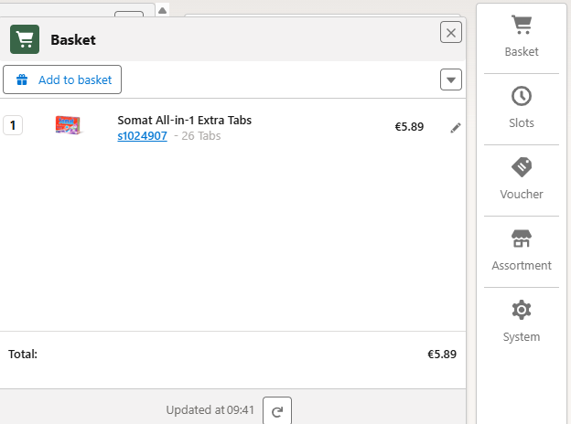Click the green basket header cart icon
571x424 pixels.
(x=25, y=39)
